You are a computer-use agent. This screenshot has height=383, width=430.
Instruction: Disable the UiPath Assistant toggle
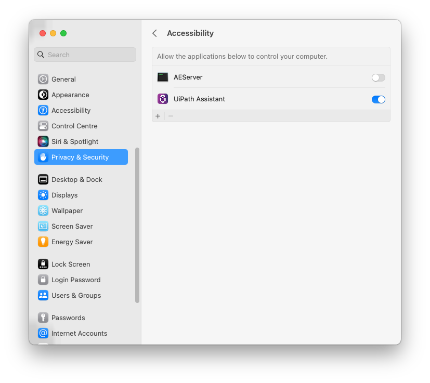click(378, 99)
